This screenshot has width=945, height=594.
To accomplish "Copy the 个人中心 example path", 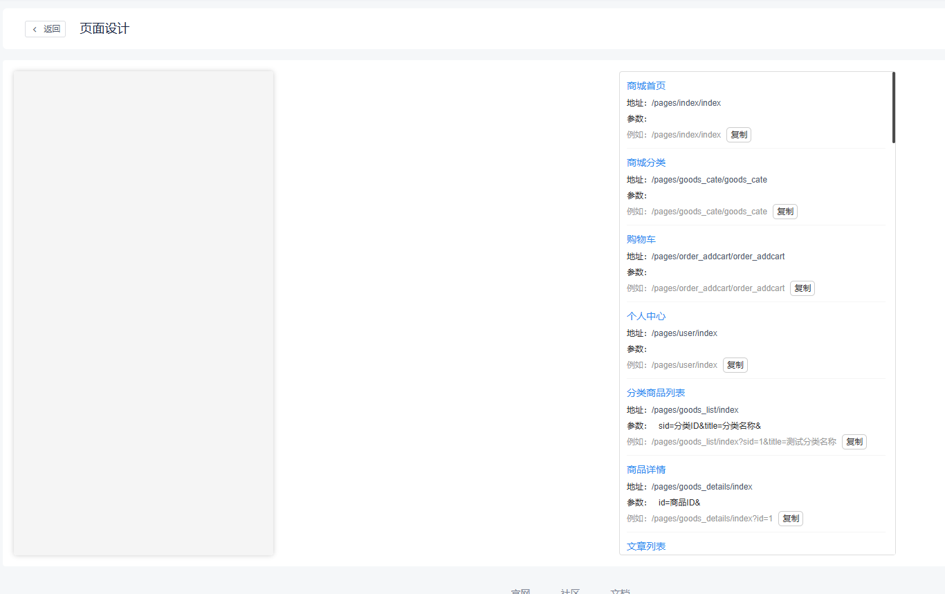I will 735,365.
